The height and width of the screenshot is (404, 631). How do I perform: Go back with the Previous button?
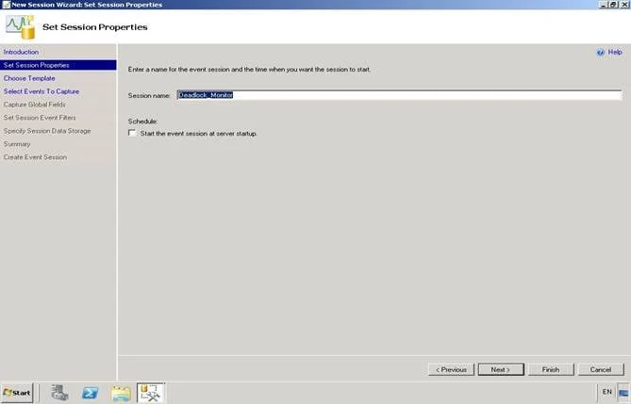[x=452, y=369]
